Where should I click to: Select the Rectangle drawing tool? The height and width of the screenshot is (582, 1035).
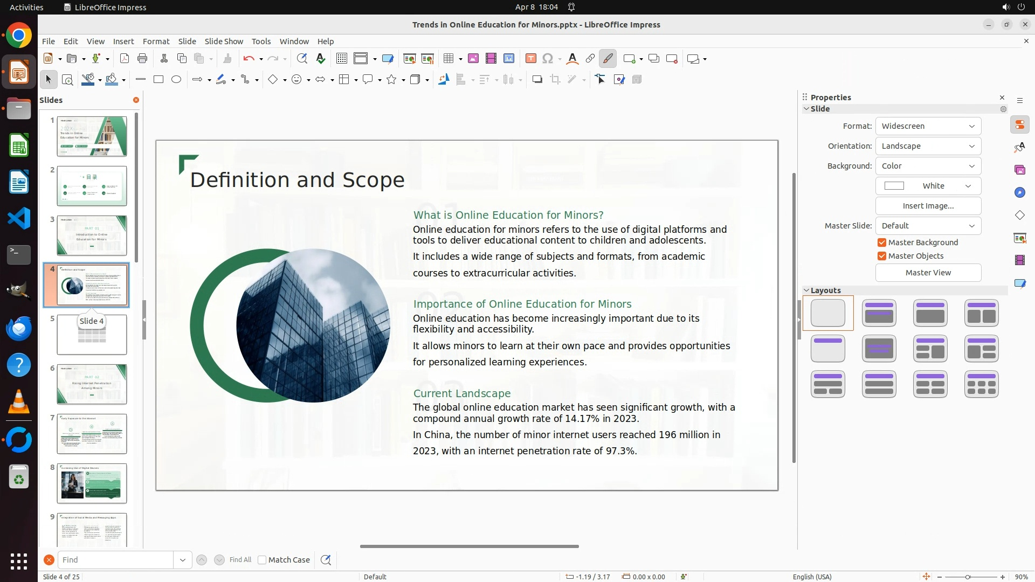(x=158, y=80)
